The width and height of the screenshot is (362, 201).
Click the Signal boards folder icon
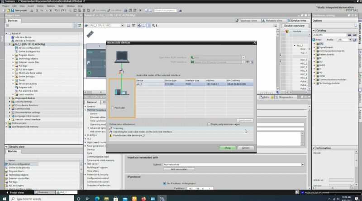[x=318, y=47]
